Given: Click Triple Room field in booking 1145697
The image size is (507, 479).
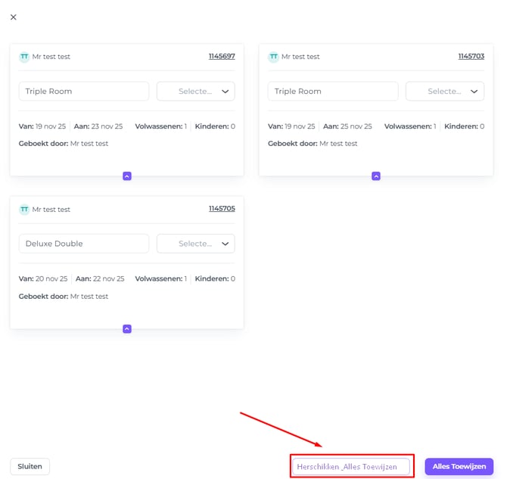Looking at the screenshot, I should pyautogui.click(x=83, y=92).
